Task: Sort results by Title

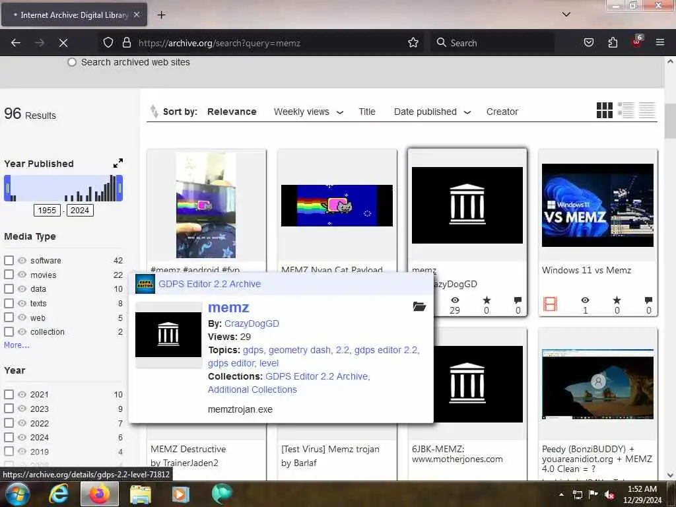Action: [367, 112]
